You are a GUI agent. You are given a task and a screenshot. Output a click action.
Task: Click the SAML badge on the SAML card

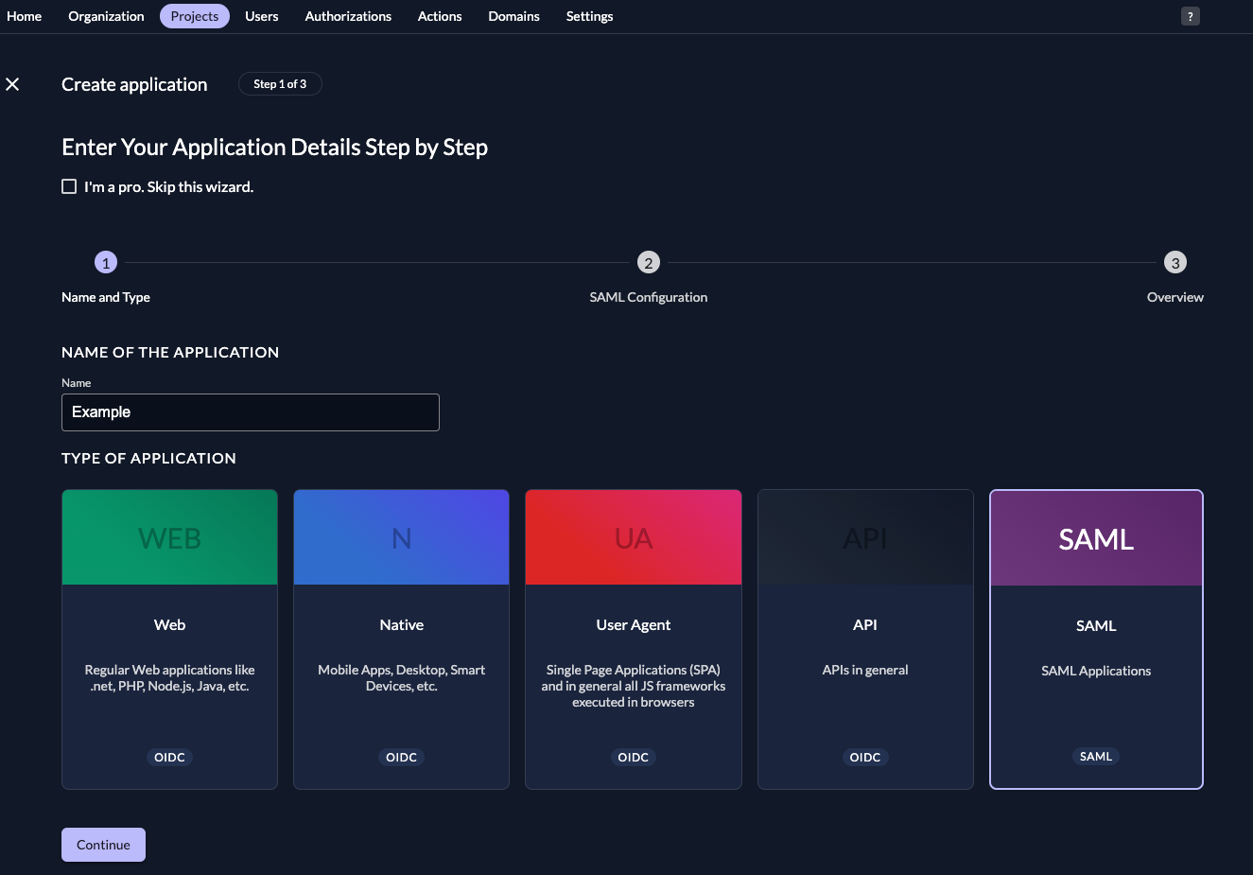[1096, 756]
